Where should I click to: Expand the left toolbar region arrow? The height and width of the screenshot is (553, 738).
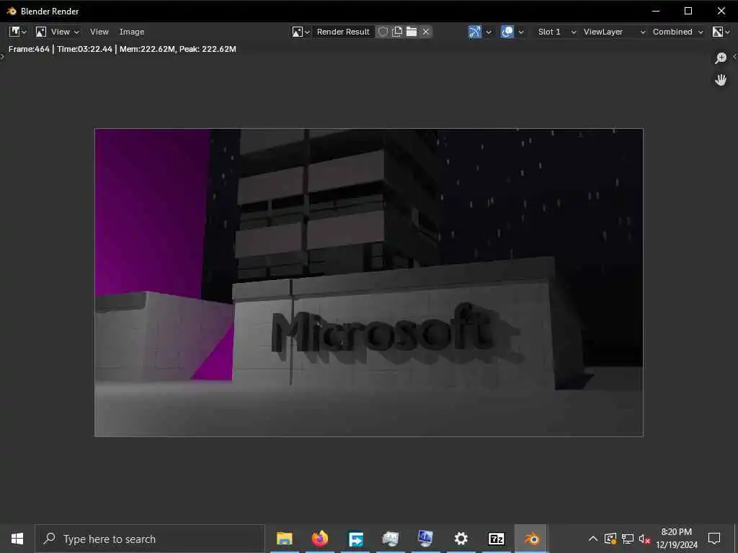[x=2, y=56]
